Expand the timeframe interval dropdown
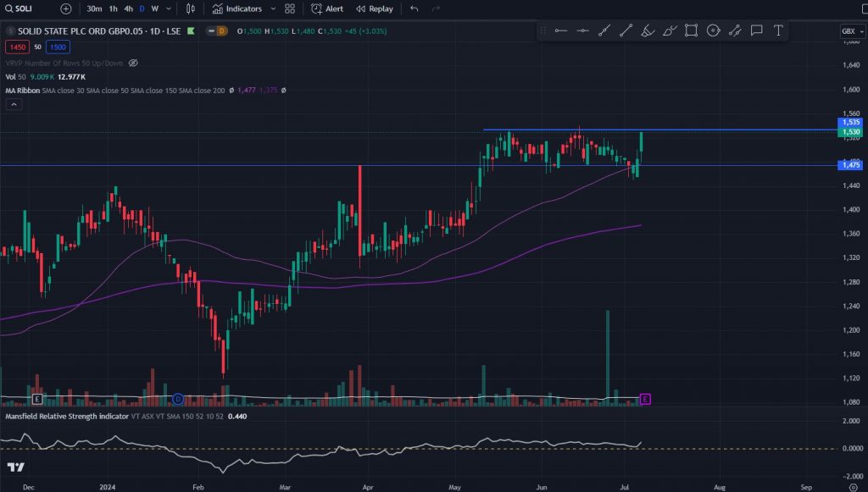 170,8
